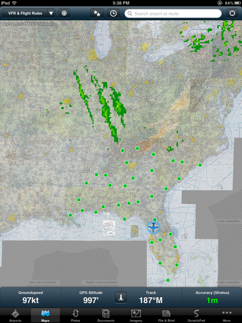This screenshot has height=323, width=242.
Task: Center map on current location crosshair
Action: (232, 14)
